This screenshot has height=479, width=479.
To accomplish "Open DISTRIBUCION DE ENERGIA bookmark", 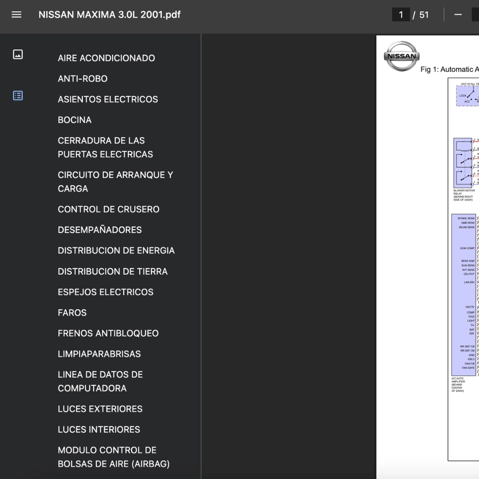I will (x=116, y=251).
